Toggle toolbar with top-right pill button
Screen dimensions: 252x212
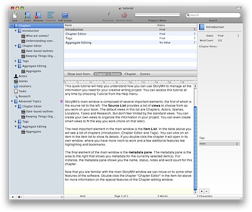coord(238,8)
